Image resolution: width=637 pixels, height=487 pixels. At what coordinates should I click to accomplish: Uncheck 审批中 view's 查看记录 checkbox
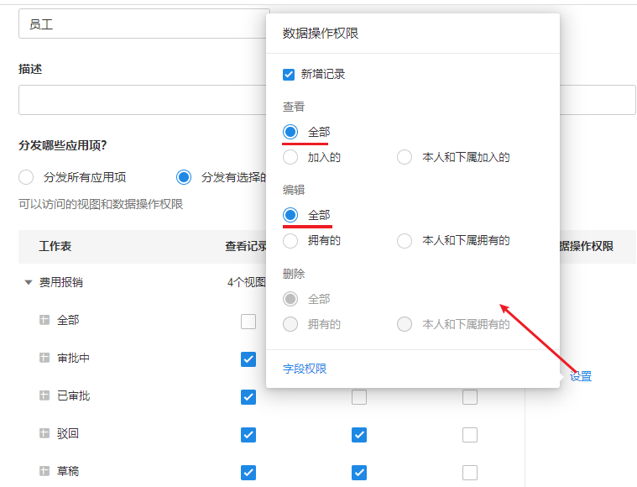point(248,359)
